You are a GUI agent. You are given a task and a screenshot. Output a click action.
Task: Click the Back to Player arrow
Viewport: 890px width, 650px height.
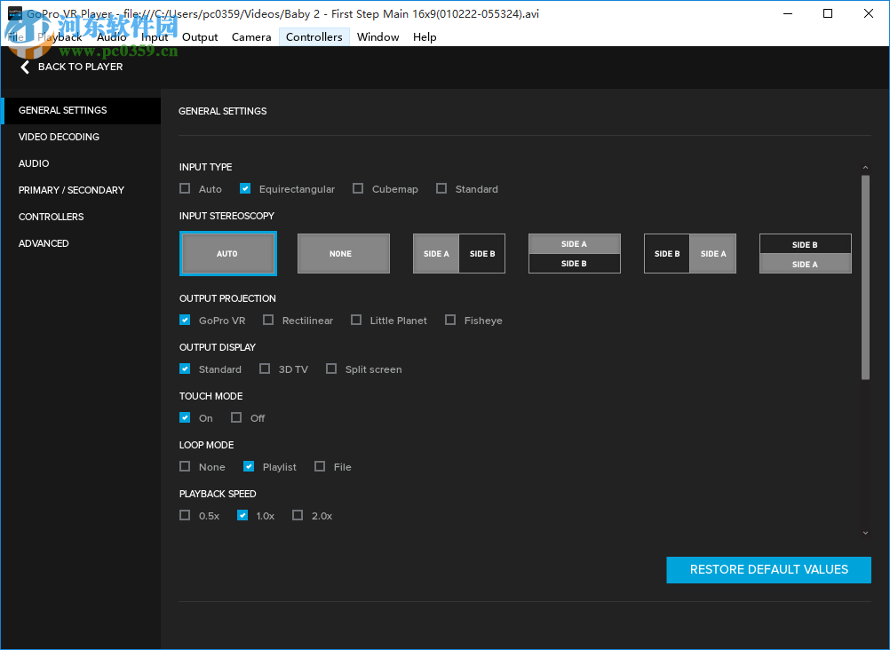25,67
